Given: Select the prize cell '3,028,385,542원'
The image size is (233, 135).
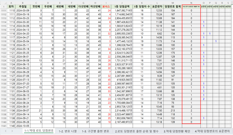Looking at the screenshot, I should 122,37.
